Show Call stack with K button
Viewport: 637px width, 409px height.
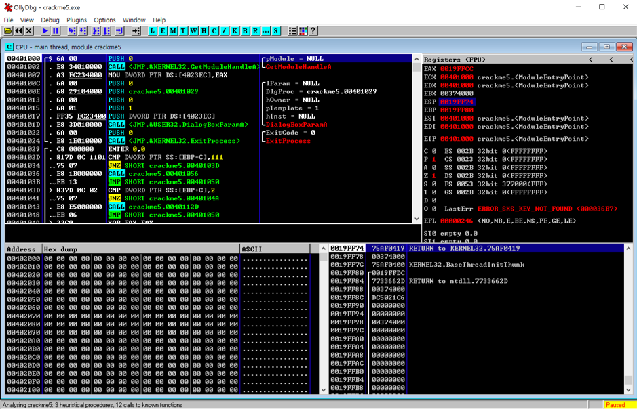235,30
